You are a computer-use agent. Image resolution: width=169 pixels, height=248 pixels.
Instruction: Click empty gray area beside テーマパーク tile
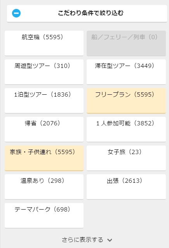click(126, 215)
